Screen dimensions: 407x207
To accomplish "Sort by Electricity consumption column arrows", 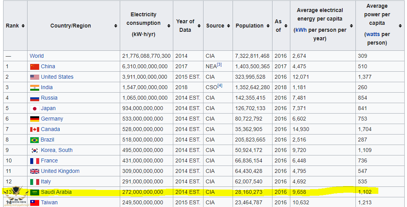I will pos(169,26).
